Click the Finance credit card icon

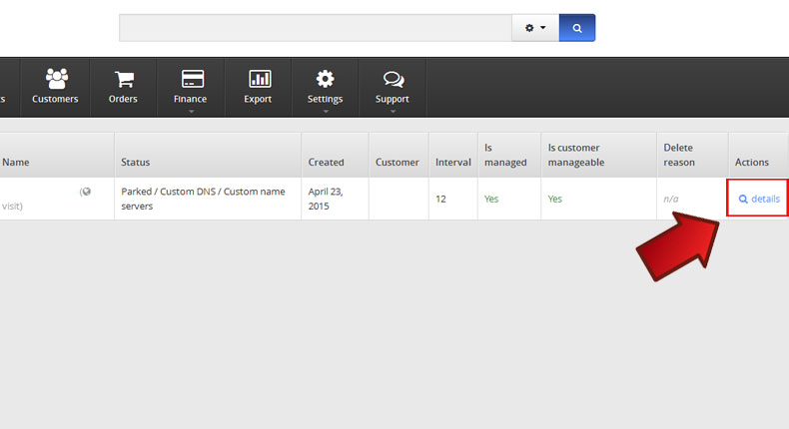point(190,79)
